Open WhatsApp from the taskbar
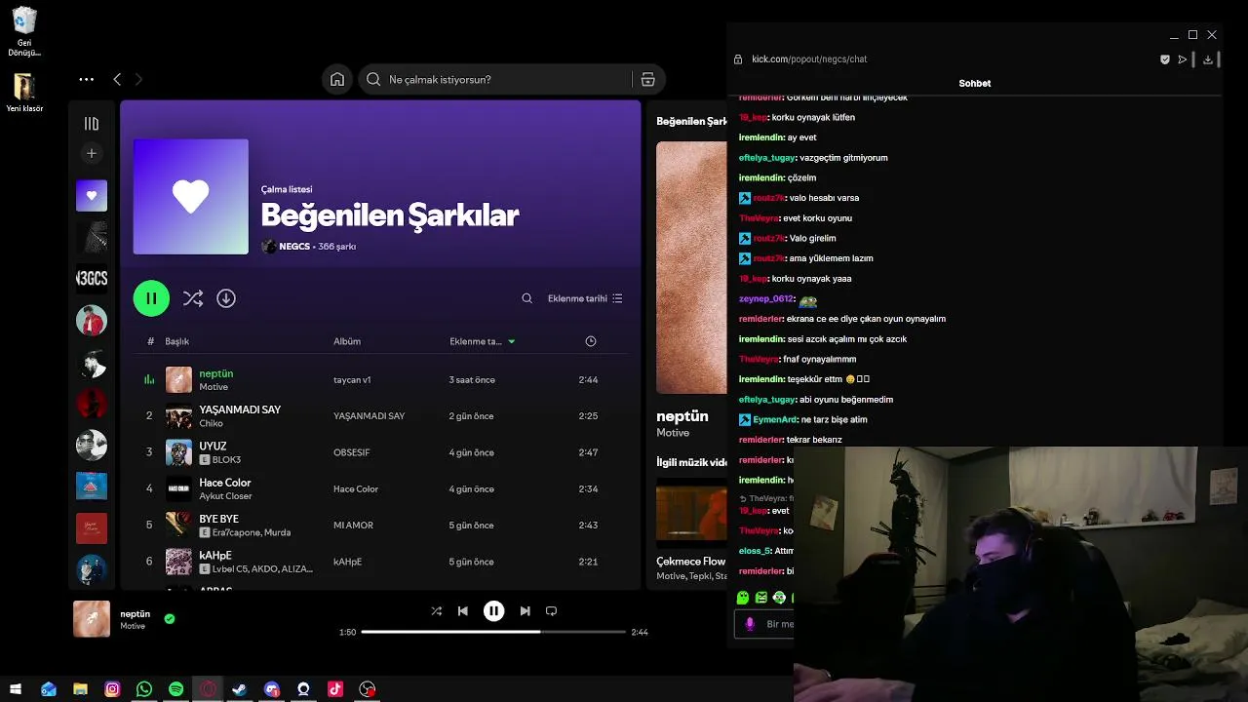Screen dimensions: 1248x702 (x=144, y=689)
